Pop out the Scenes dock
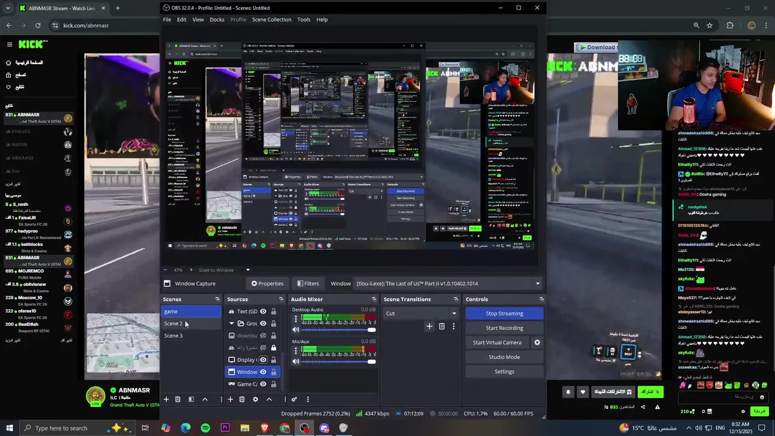The width and height of the screenshot is (775, 436). 217,299
